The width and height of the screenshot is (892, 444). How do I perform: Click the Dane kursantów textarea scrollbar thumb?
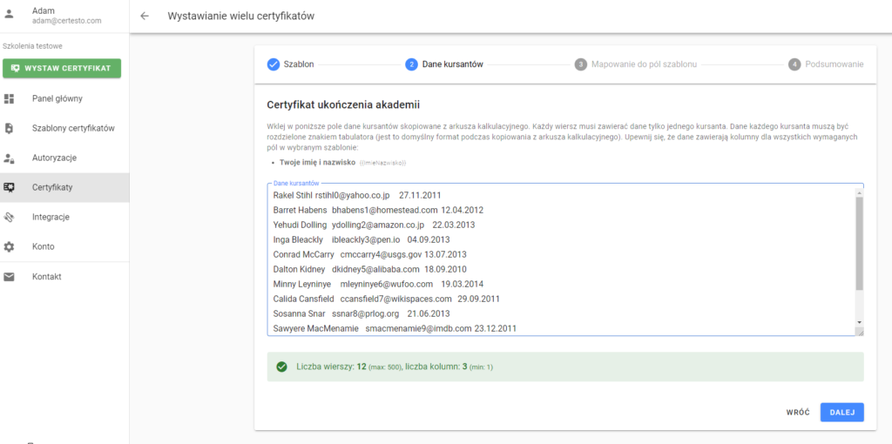click(860, 244)
